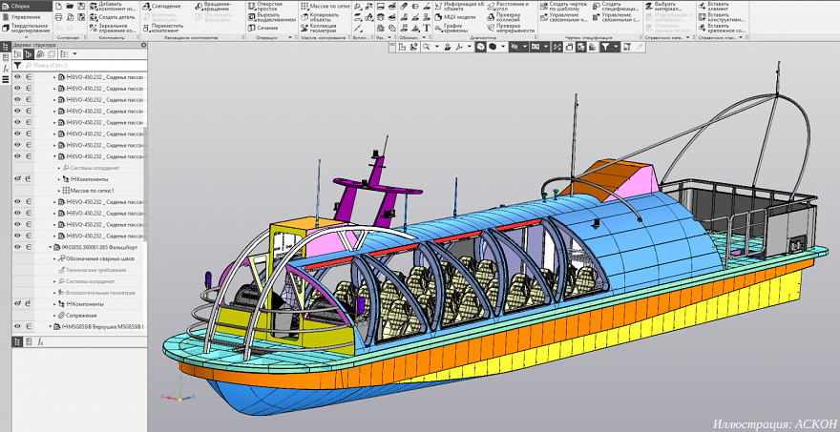Toggle visibility of 'MSG85SIB Вертушка' component
Viewport: 840px width, 432px height.
pos(17,327)
